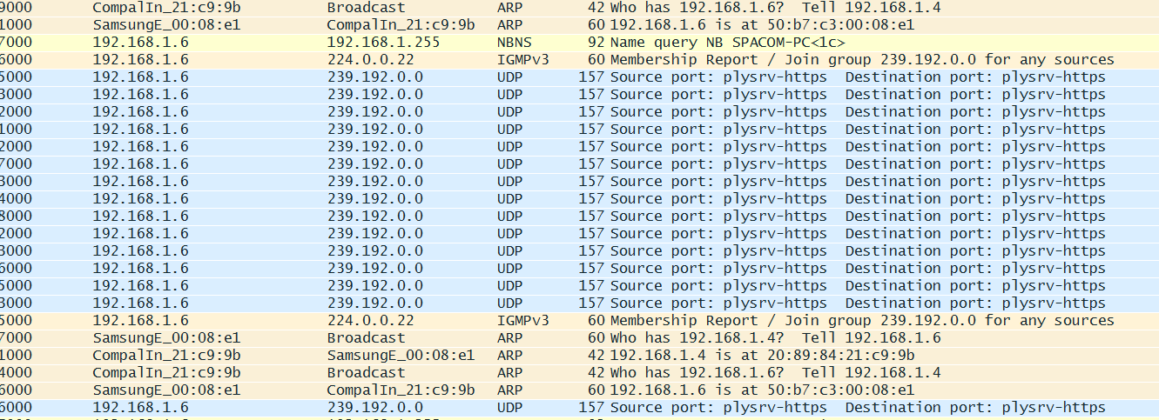This screenshot has width=1159, height=420.
Task: Select the first UDP packet to 239.192.0.0
Action: tap(579, 77)
